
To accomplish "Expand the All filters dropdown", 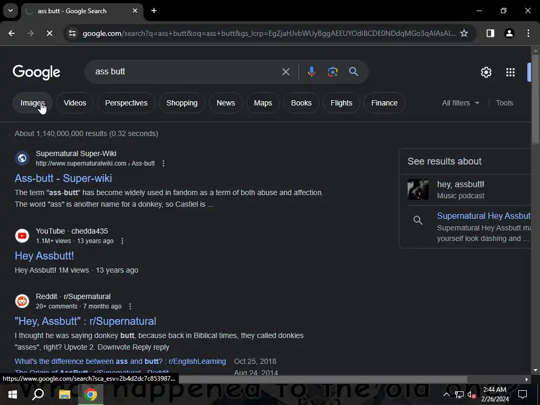I will [x=460, y=103].
